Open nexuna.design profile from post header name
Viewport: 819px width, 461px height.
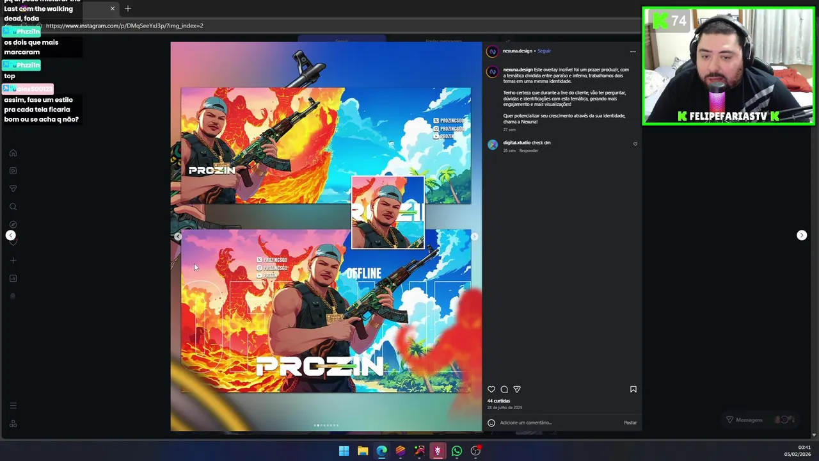click(x=517, y=51)
